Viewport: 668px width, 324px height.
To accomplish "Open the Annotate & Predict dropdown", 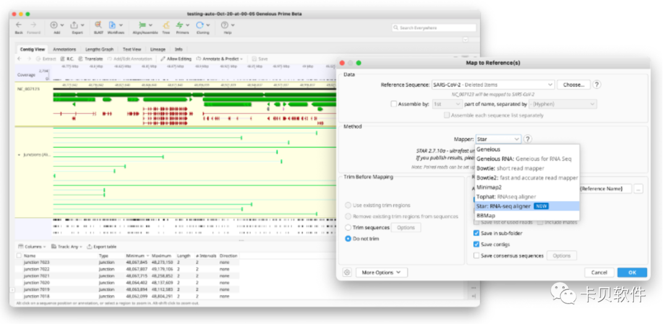I will [x=220, y=59].
